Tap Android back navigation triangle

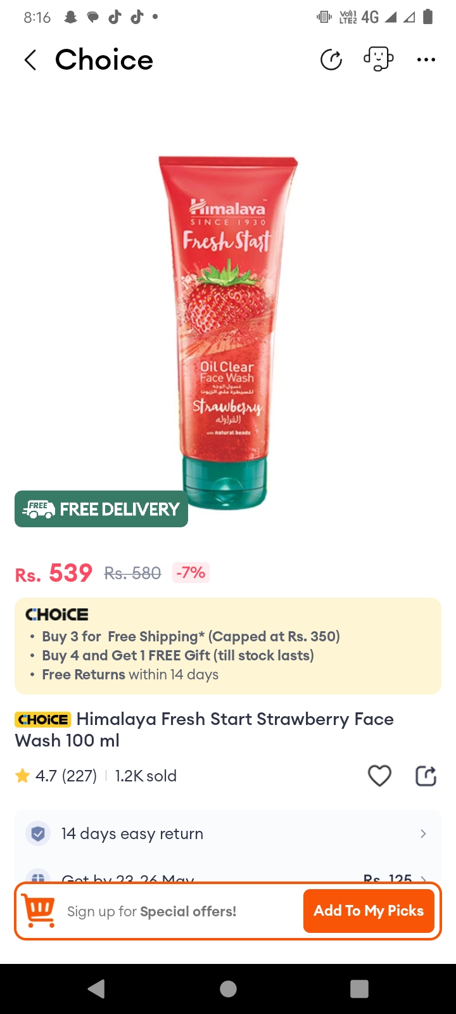tap(96, 989)
